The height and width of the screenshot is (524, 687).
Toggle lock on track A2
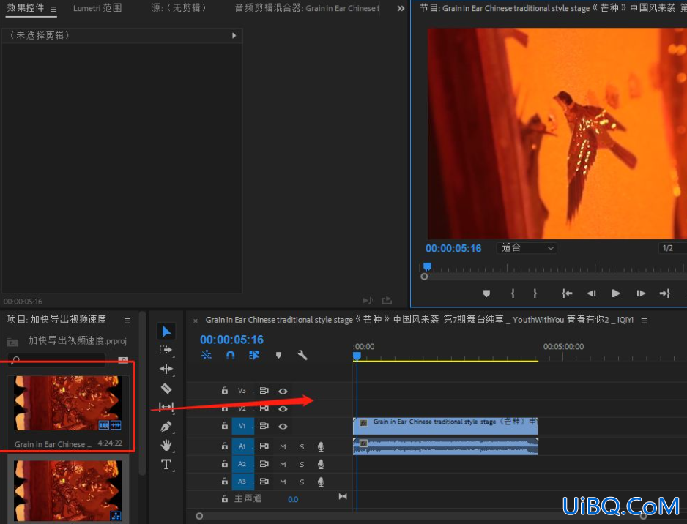[225, 463]
